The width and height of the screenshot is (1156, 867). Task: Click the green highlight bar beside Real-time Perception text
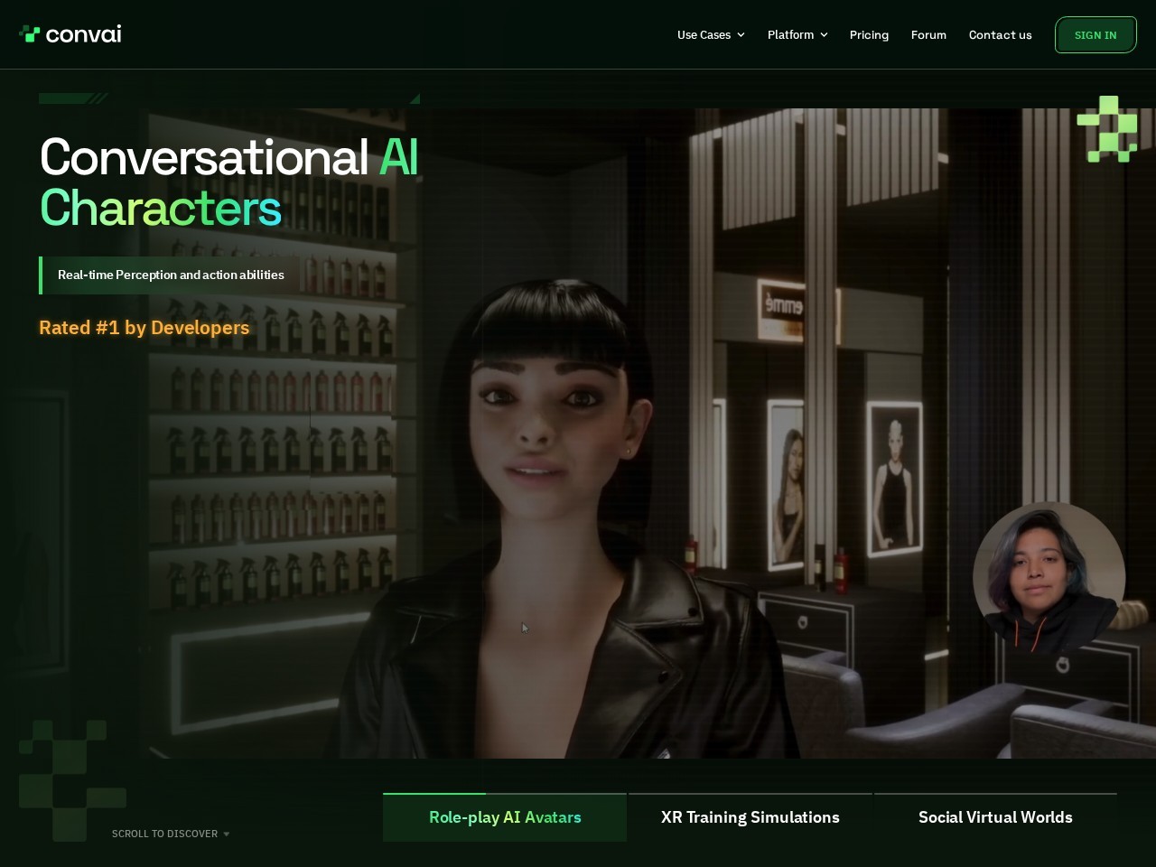pyautogui.click(x=41, y=275)
